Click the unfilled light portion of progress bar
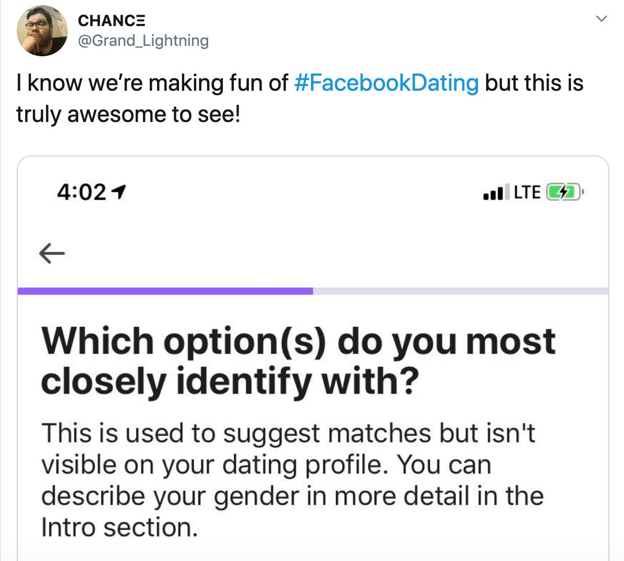This screenshot has width=624, height=561. coord(460,291)
